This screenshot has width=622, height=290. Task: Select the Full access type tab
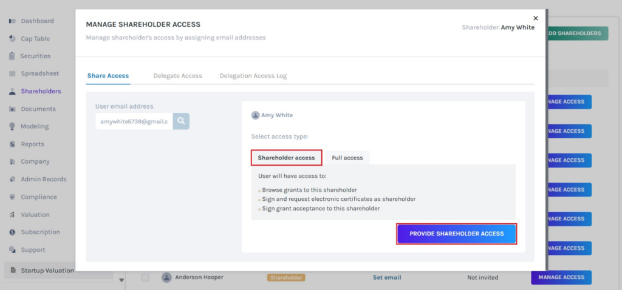coord(347,158)
